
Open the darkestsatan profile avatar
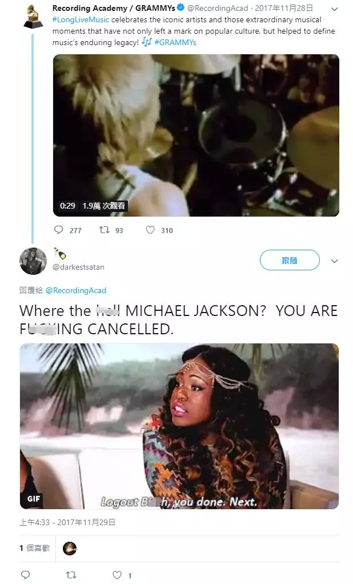pos(33,261)
